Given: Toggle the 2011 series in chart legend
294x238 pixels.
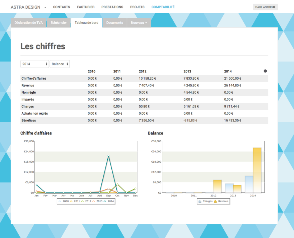Looking at the screenshot, I should click(75, 201).
